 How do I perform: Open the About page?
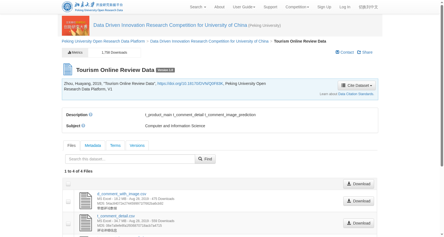pyautogui.click(x=219, y=7)
